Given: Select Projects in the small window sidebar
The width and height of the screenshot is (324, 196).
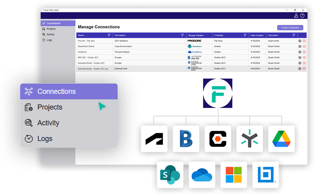Looking at the screenshot, I should [58, 29].
